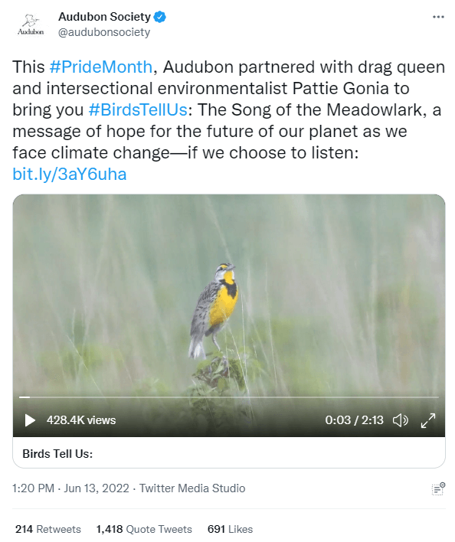455x542 pixels.
Task: View the 1,418 Quote Tweets
Action: tap(144, 529)
